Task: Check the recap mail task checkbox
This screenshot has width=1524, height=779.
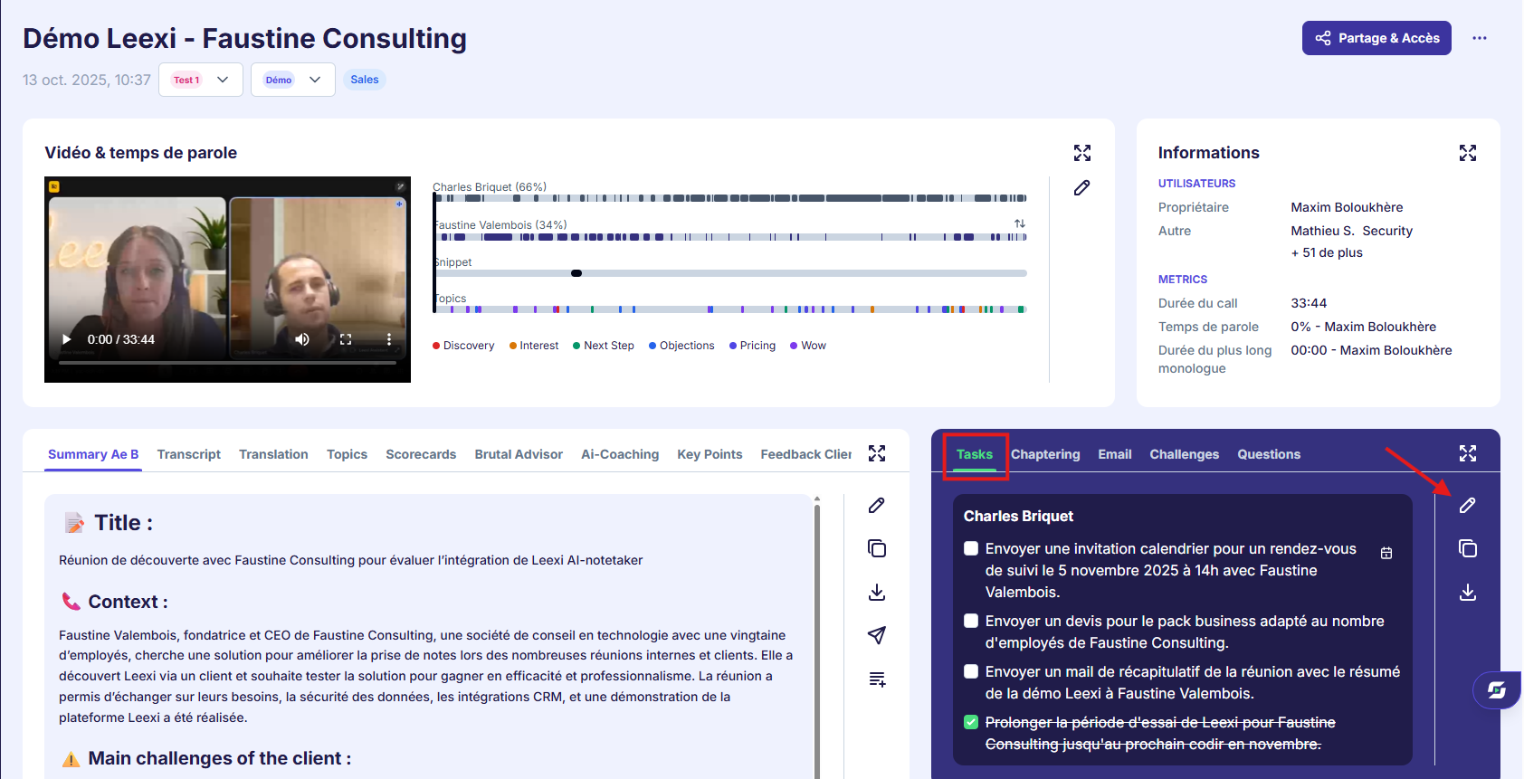Action: coord(971,671)
